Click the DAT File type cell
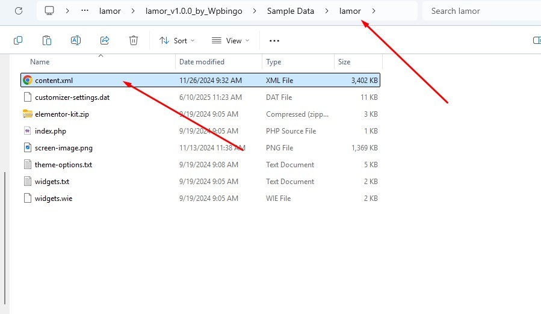The width and height of the screenshot is (541, 314). [x=279, y=97]
